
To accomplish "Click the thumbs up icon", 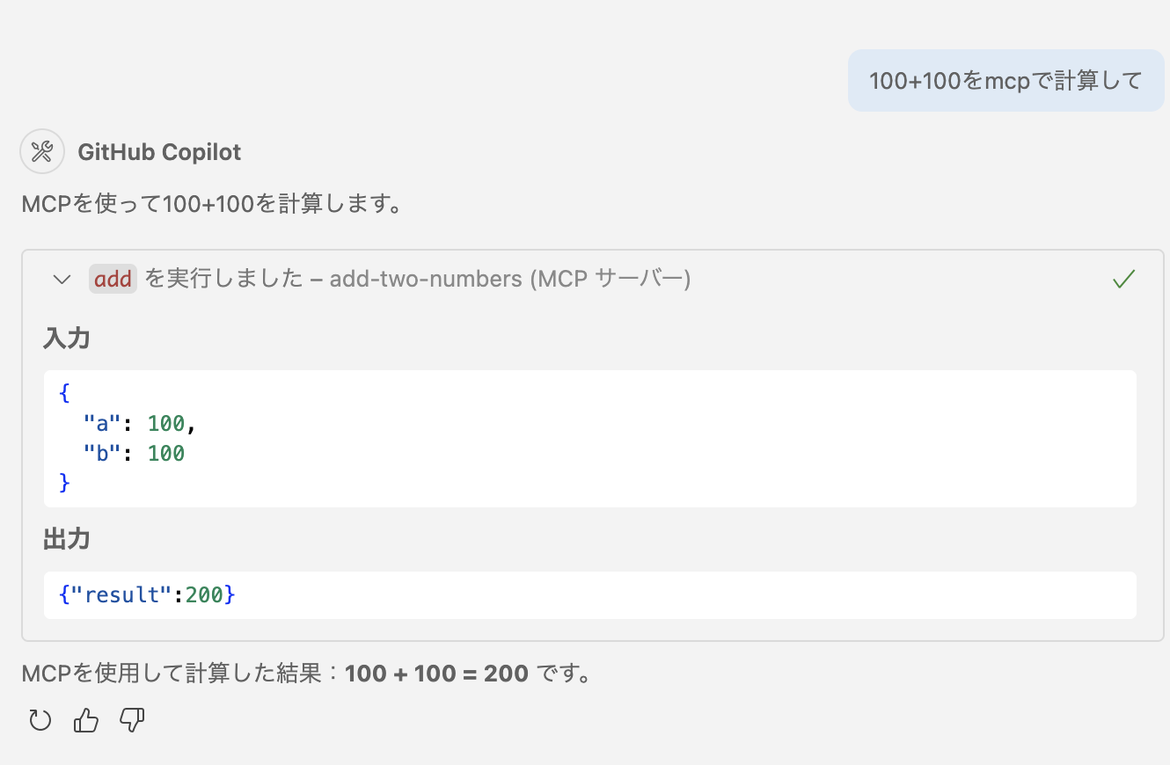I will pos(86,721).
